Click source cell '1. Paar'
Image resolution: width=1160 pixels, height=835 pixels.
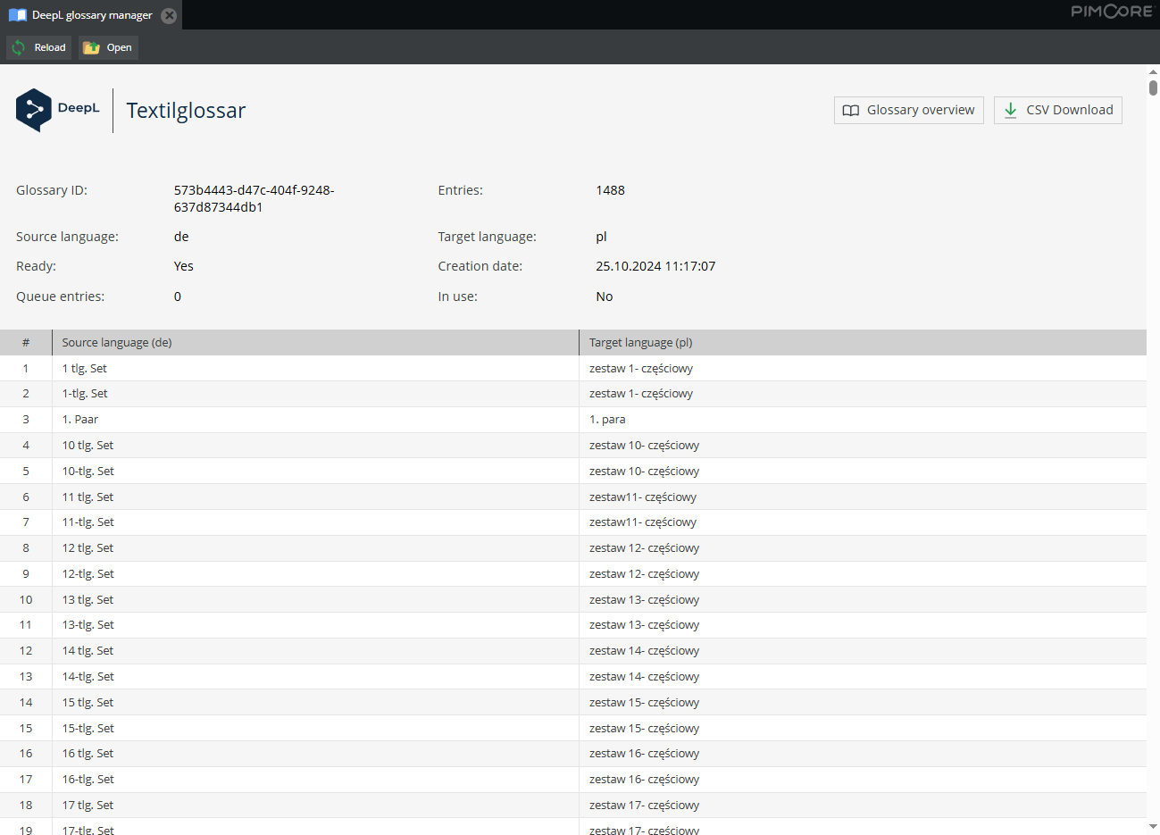[x=316, y=420]
